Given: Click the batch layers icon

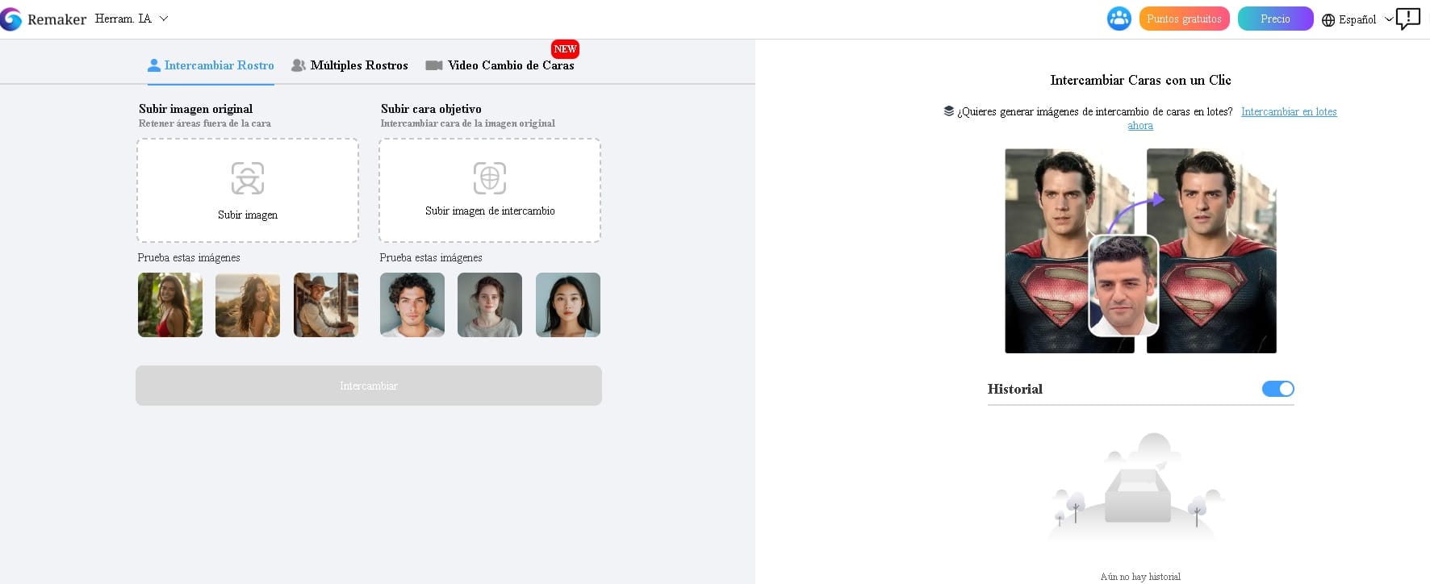Looking at the screenshot, I should pyautogui.click(x=949, y=111).
